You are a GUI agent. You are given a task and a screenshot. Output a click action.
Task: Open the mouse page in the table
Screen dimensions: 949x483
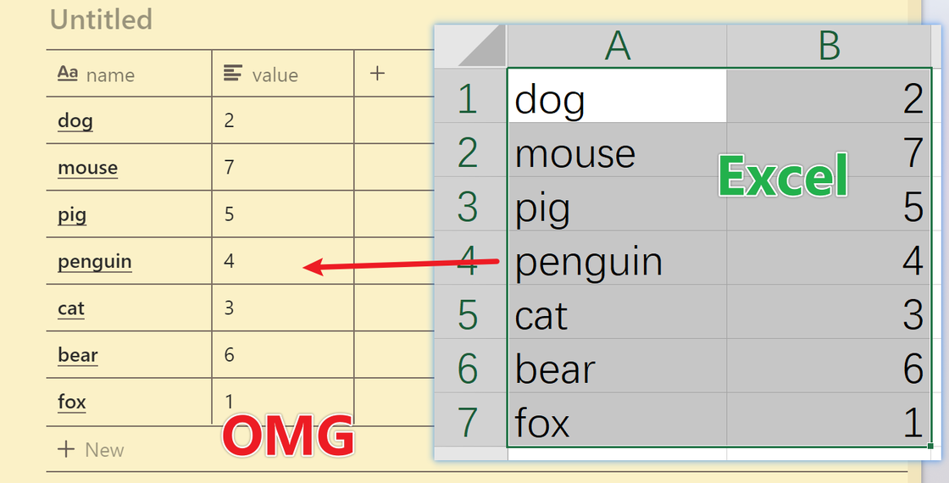tap(87, 168)
